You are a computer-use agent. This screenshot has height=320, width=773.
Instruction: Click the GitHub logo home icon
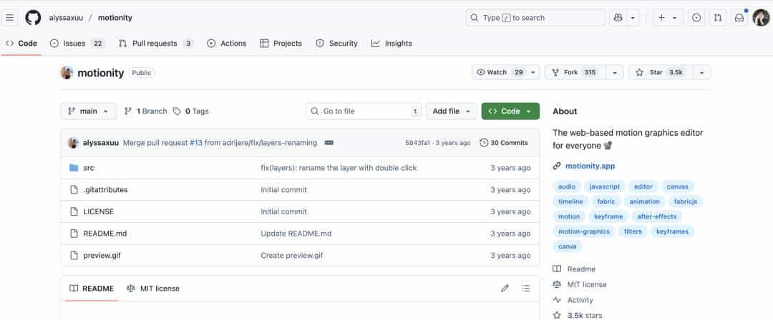[x=33, y=18]
